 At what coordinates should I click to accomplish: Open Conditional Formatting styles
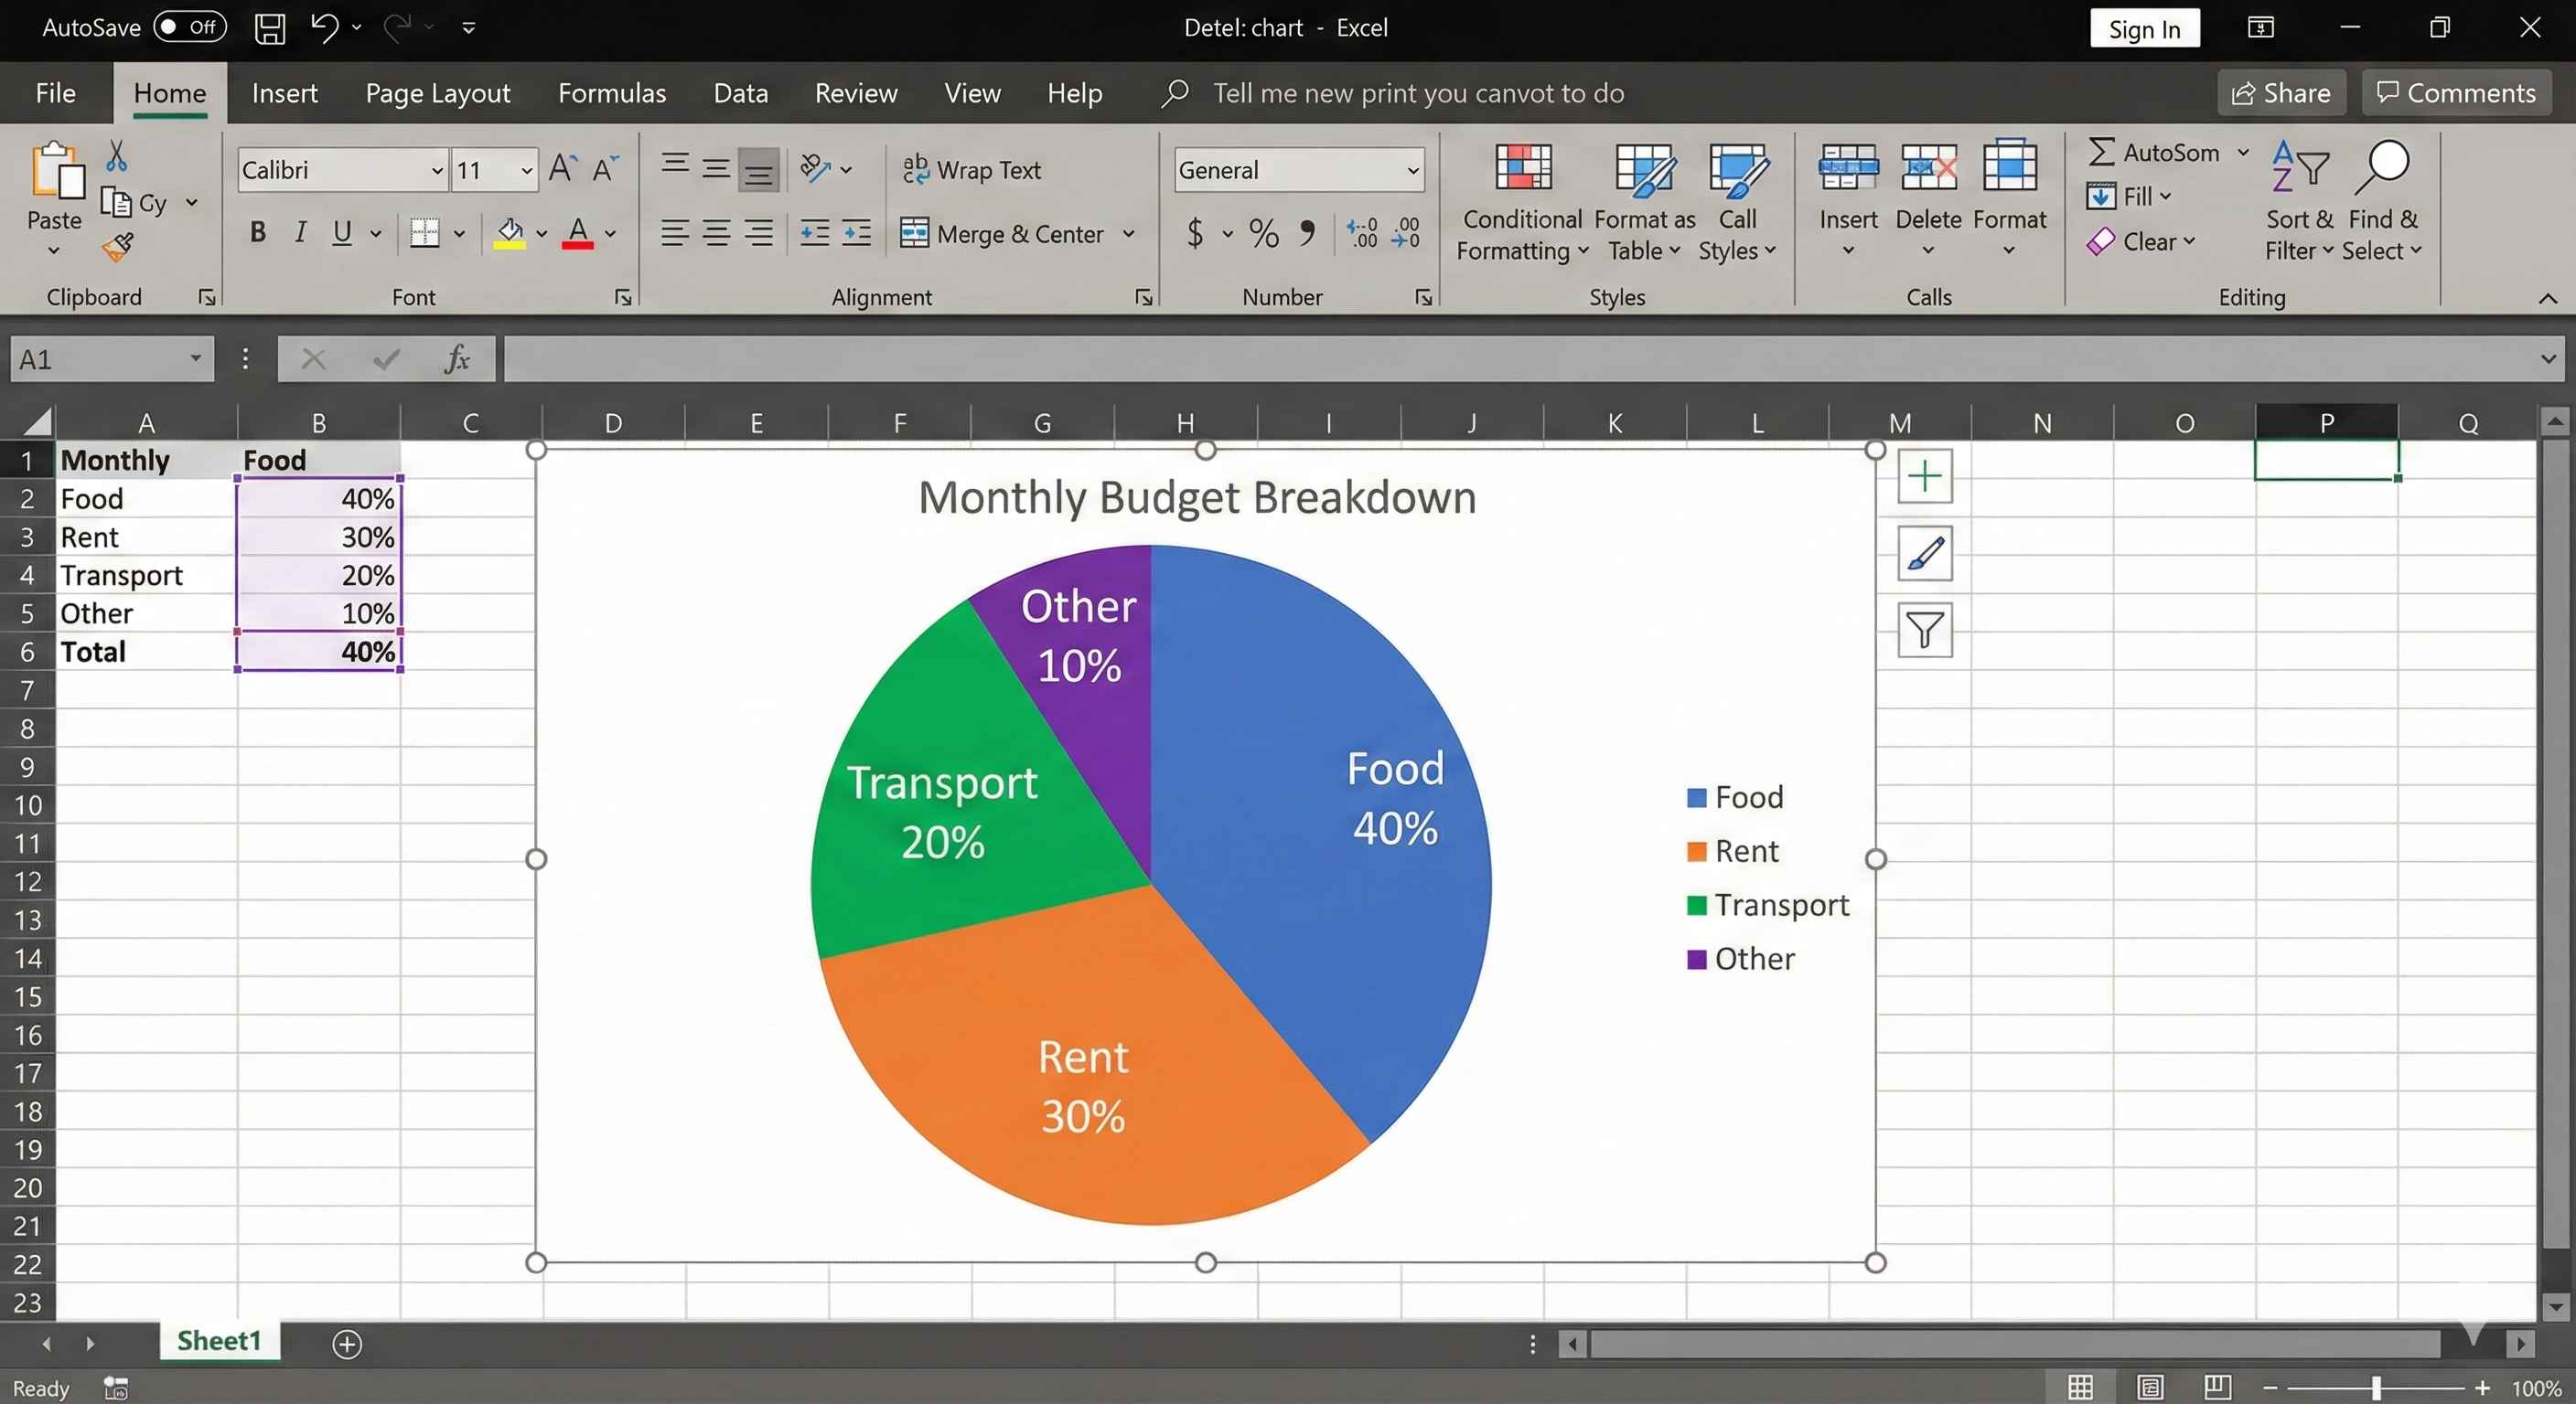coord(1520,200)
